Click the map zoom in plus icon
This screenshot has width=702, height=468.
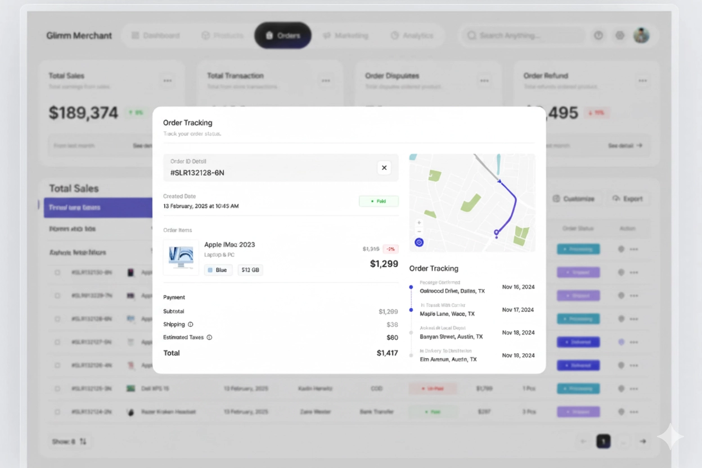419,223
